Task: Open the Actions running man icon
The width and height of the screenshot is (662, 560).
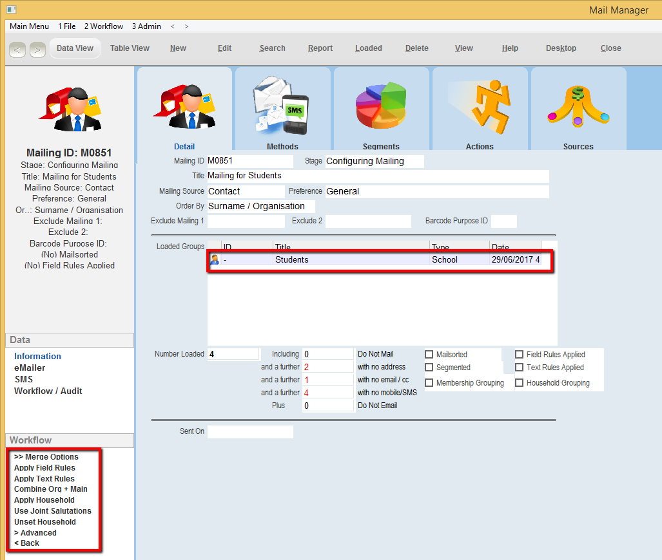Action: pos(480,105)
